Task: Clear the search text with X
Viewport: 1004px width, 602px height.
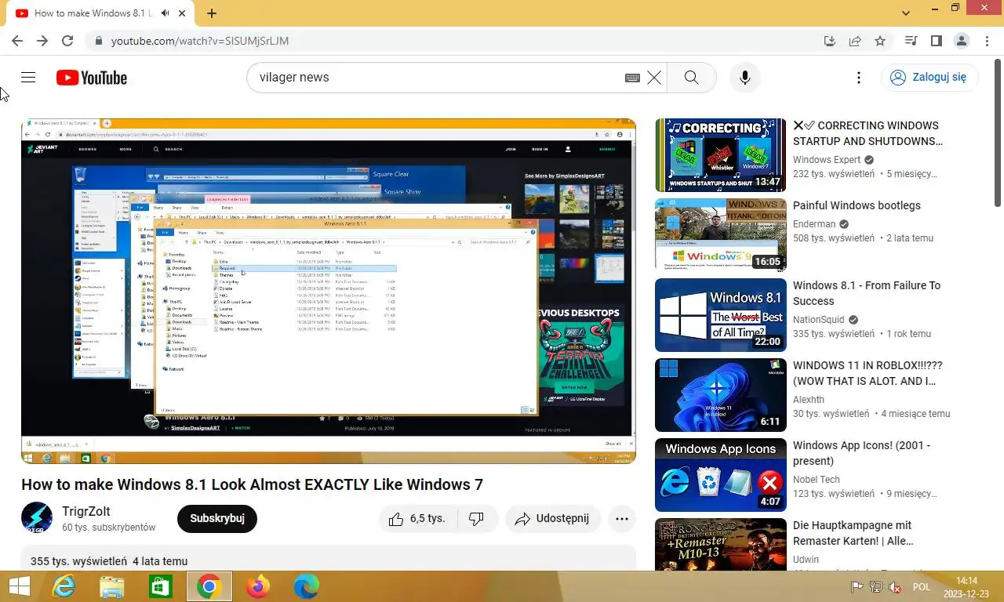Action: pyautogui.click(x=654, y=78)
